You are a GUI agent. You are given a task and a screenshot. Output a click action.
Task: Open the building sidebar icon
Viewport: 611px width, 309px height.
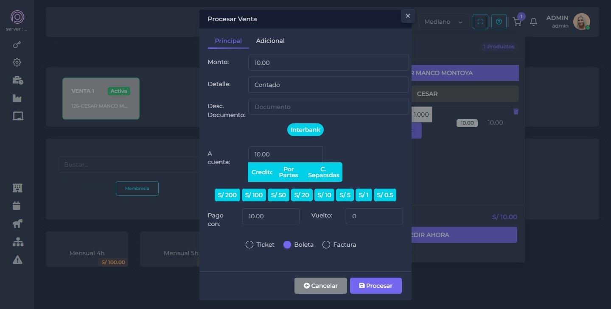coord(17,188)
